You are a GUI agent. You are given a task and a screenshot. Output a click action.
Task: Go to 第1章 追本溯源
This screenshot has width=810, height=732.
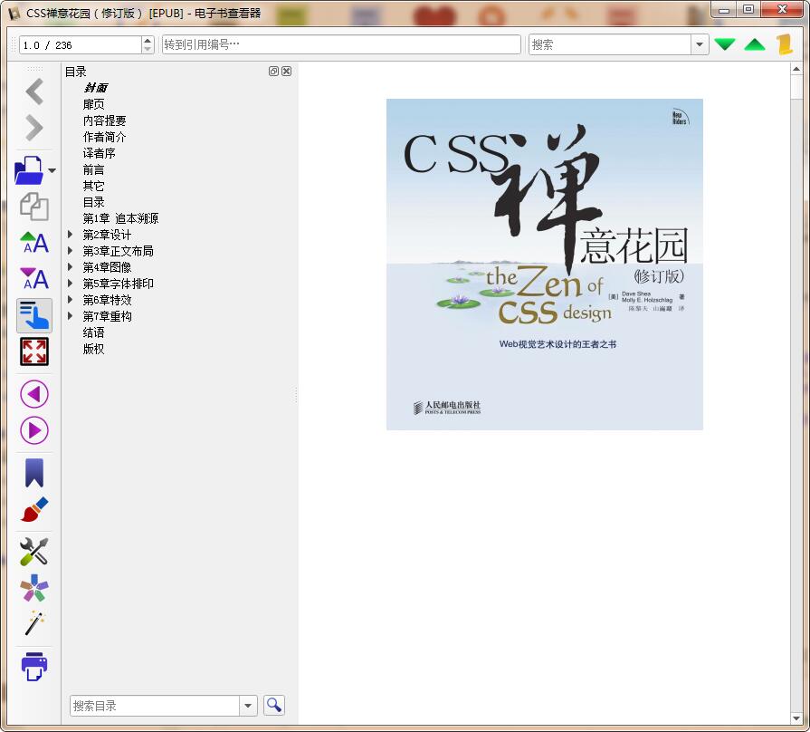coord(120,218)
